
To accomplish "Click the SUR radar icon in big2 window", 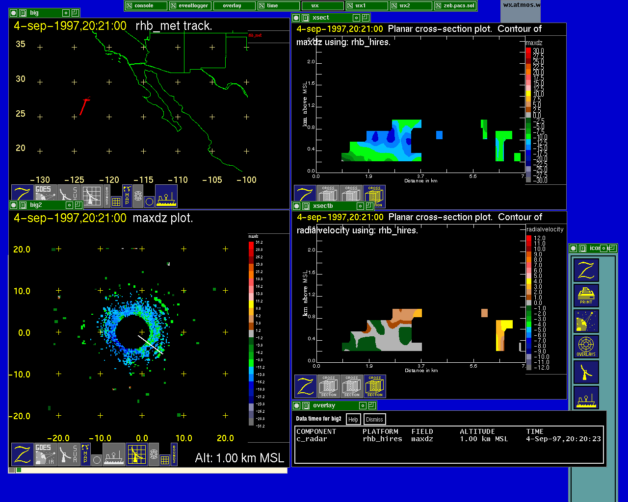I will (x=69, y=454).
